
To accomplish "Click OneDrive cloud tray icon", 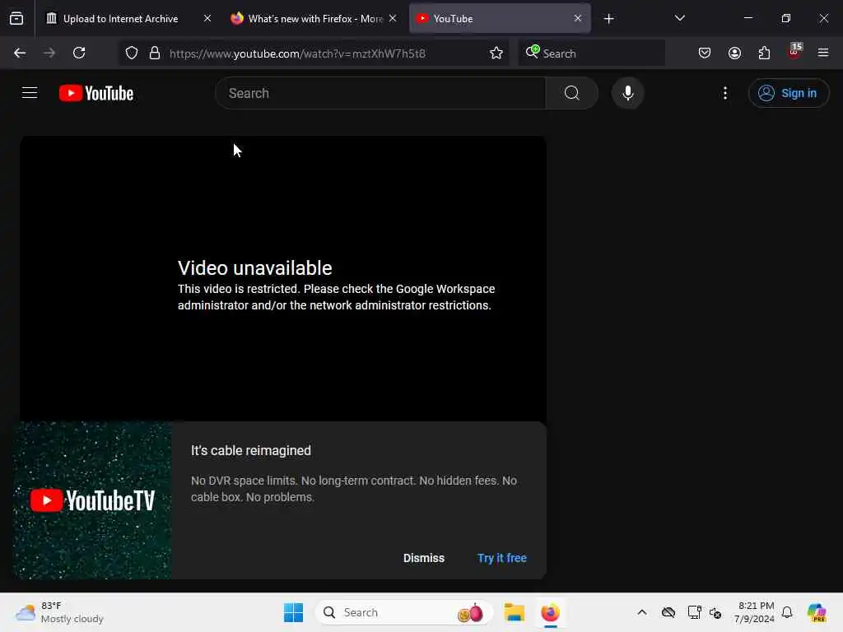I will (668, 612).
